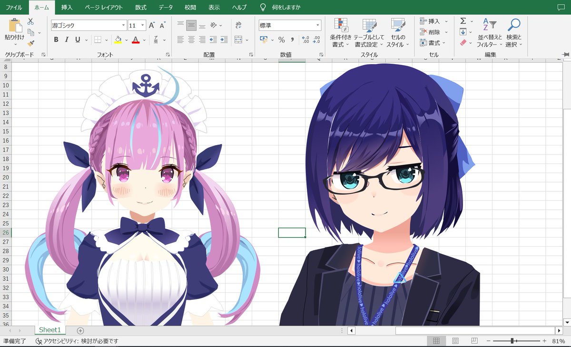Open セルのスタイル cell styles dropdown
The image size is (571, 347).
tap(397, 32)
